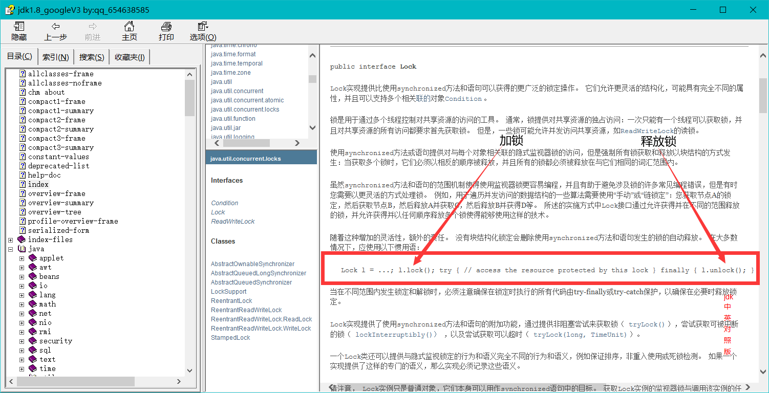Screen dimensions: 769x393
Task: Select the overview-summary tree item
Action: (x=61, y=203)
